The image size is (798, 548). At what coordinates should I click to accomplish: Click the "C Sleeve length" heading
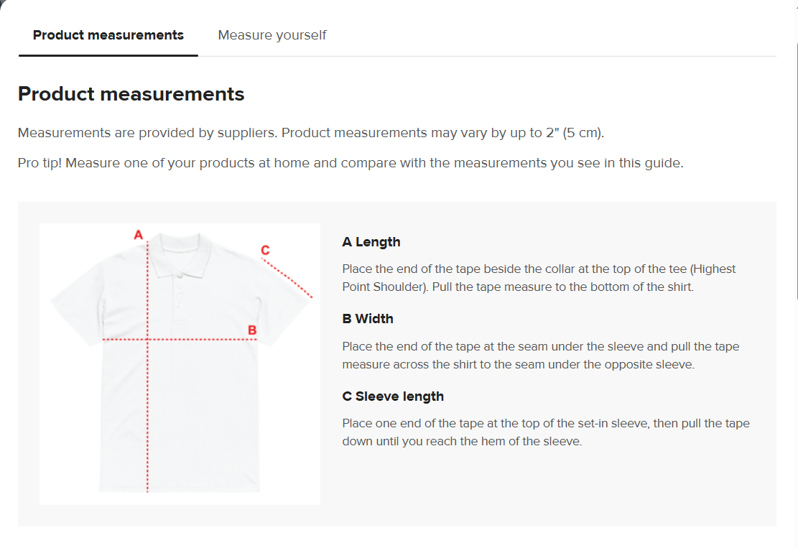[393, 396]
